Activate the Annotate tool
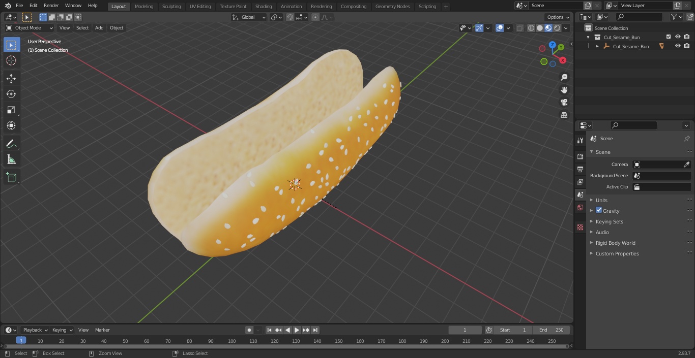This screenshot has height=358, width=695. 11,144
